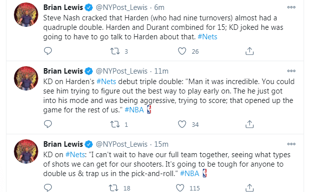Open @NYPost_Lewis handle on the 15m tweet
Viewport: 315px width, 192px height.
122,144
